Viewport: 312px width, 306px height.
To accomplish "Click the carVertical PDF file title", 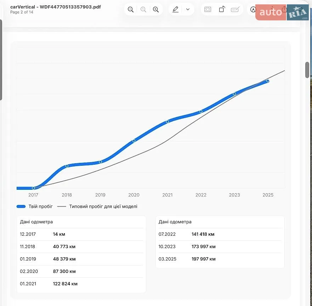I will click(x=56, y=7).
